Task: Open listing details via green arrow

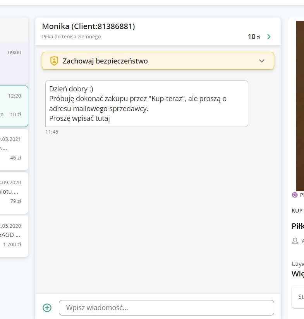Action: coord(269,37)
